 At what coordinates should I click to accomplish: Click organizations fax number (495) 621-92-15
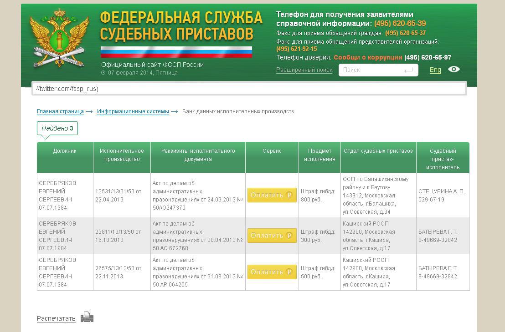(x=297, y=49)
